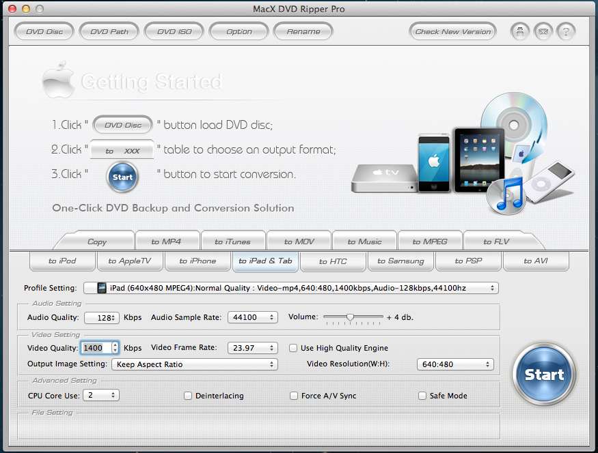Open the Profile Setting dropdown
The image size is (598, 453).
pos(291,288)
